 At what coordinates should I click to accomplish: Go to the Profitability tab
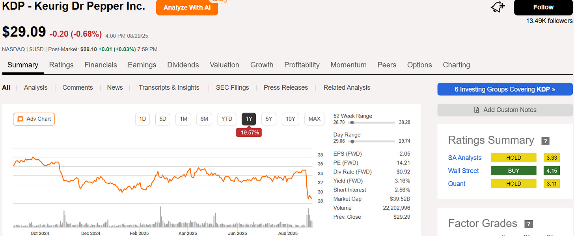coord(302,65)
